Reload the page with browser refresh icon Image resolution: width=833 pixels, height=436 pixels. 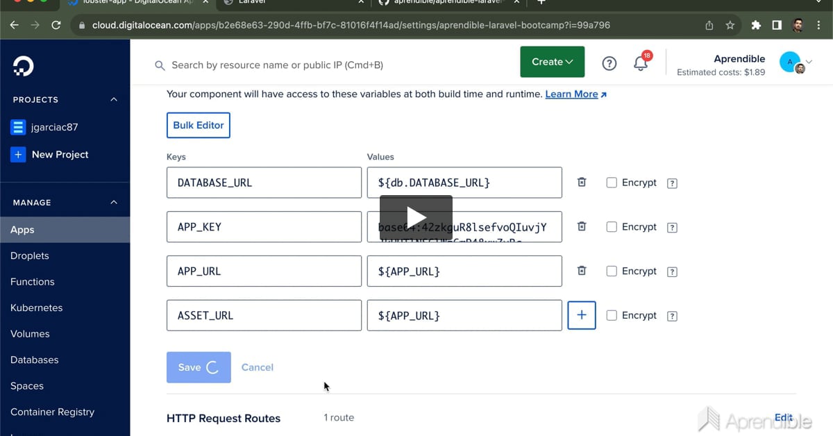56,25
